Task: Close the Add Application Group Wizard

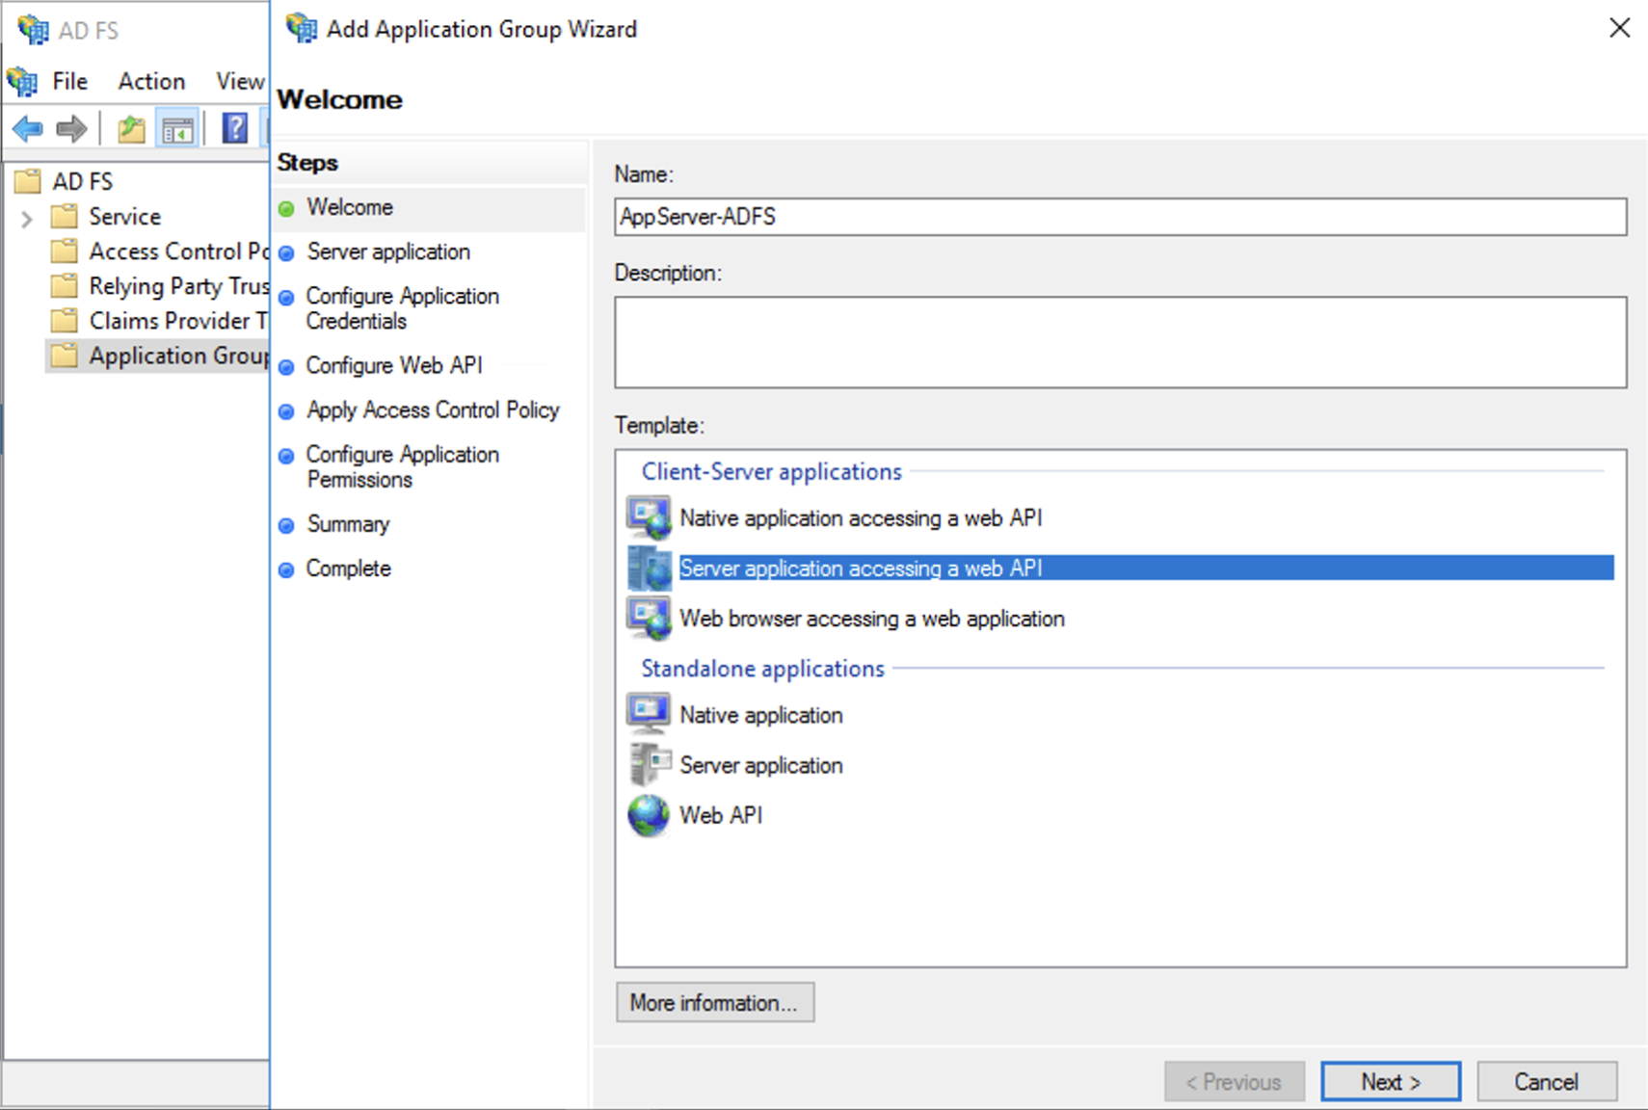Action: [x=1620, y=28]
